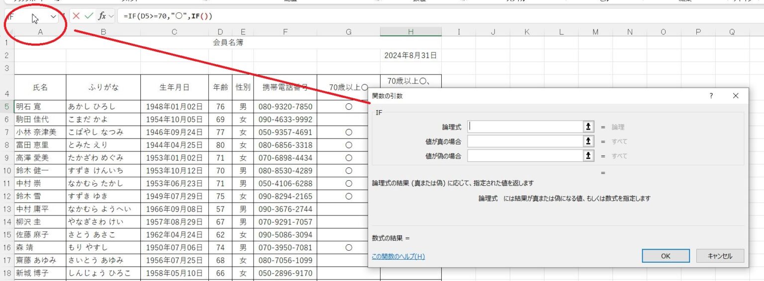764x281 pixels.
Task: Click into the 論理式 input field
Action: pyautogui.click(x=525, y=127)
